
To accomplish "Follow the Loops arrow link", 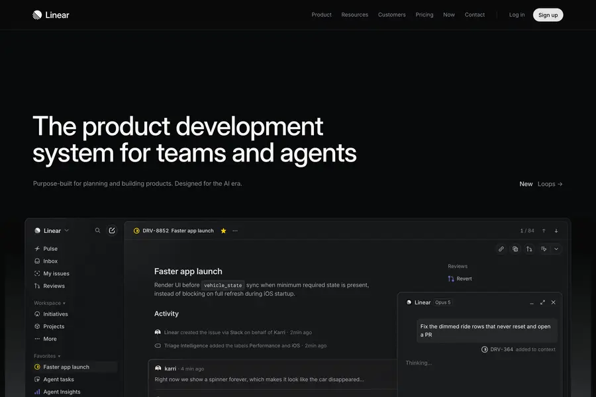I will [550, 184].
